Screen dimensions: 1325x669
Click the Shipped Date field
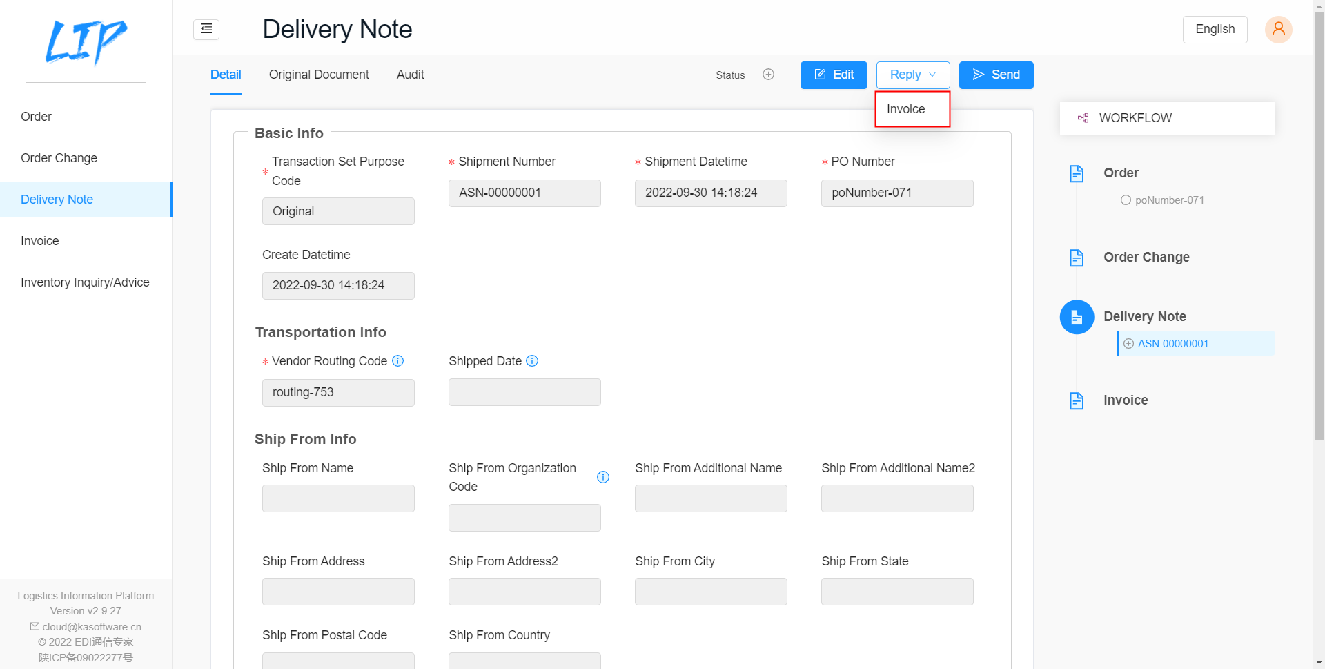tap(524, 392)
